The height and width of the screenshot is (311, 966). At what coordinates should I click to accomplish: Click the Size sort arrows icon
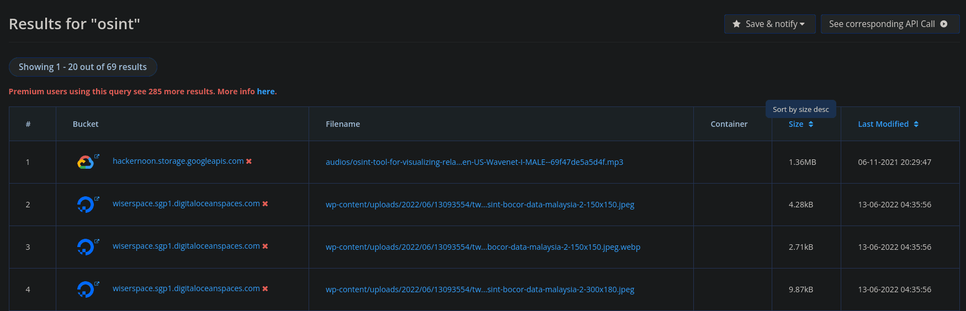(811, 124)
